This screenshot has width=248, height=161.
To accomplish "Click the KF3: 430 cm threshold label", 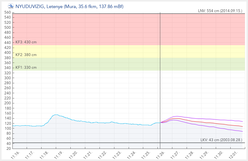I will click(26, 42).
